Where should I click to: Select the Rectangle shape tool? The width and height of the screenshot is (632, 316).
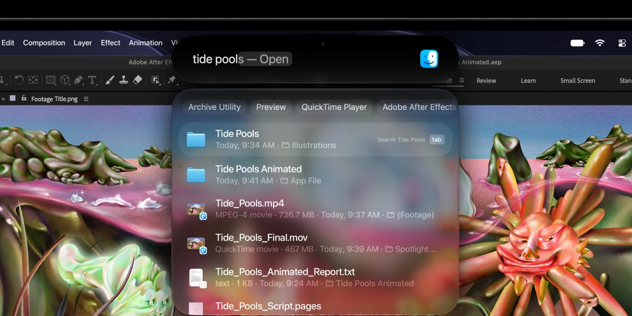[x=51, y=80]
